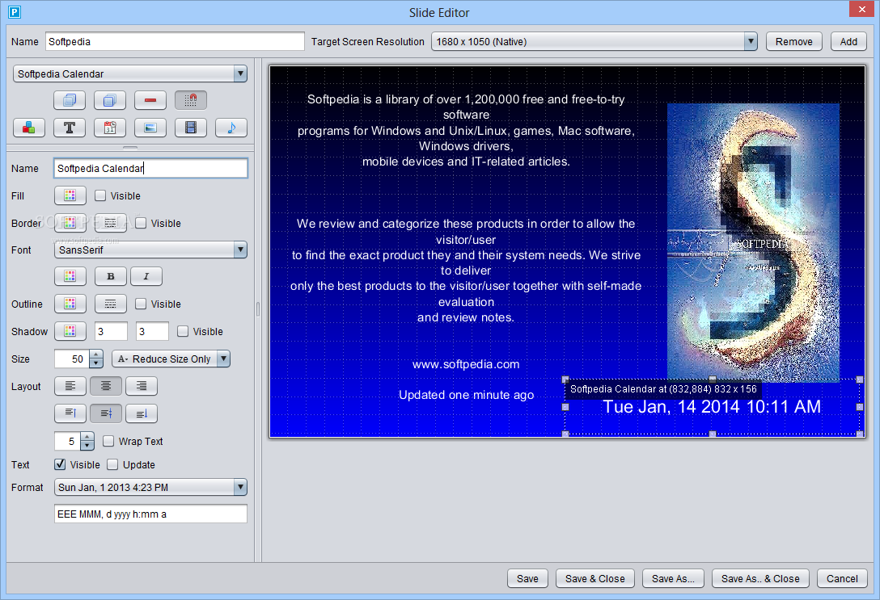Open the Target Screen Resolution dropdown

(x=594, y=41)
